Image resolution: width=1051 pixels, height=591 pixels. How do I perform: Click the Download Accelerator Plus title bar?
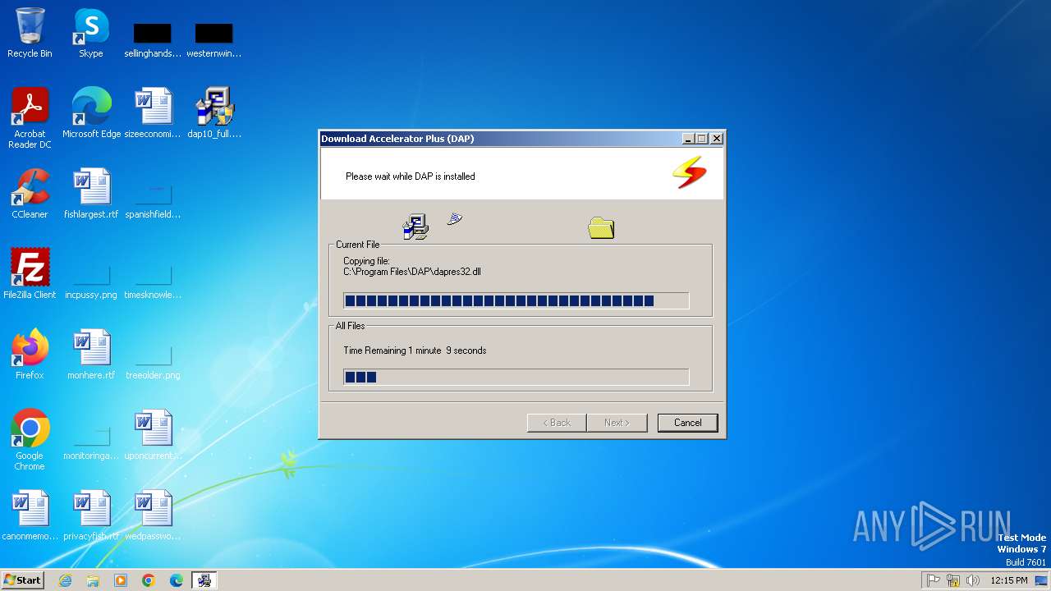[499, 139]
